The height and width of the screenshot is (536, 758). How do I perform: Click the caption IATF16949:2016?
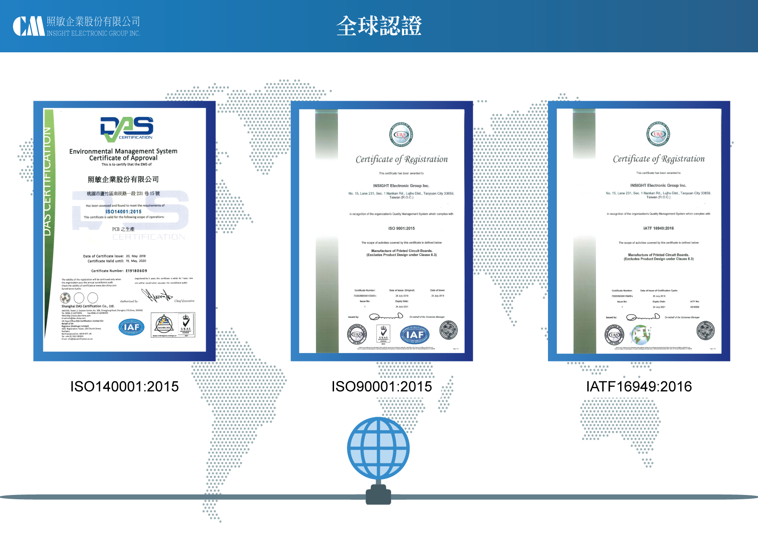[639, 386]
